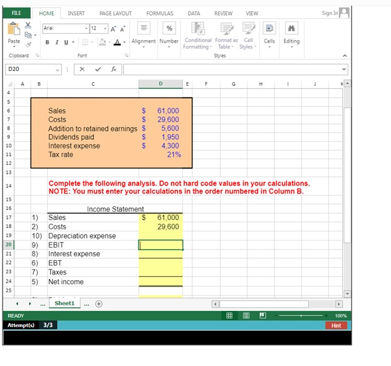This screenshot has height=366, width=391.
Task: Collapse the ribbon with the chevron
Action: tap(345, 56)
